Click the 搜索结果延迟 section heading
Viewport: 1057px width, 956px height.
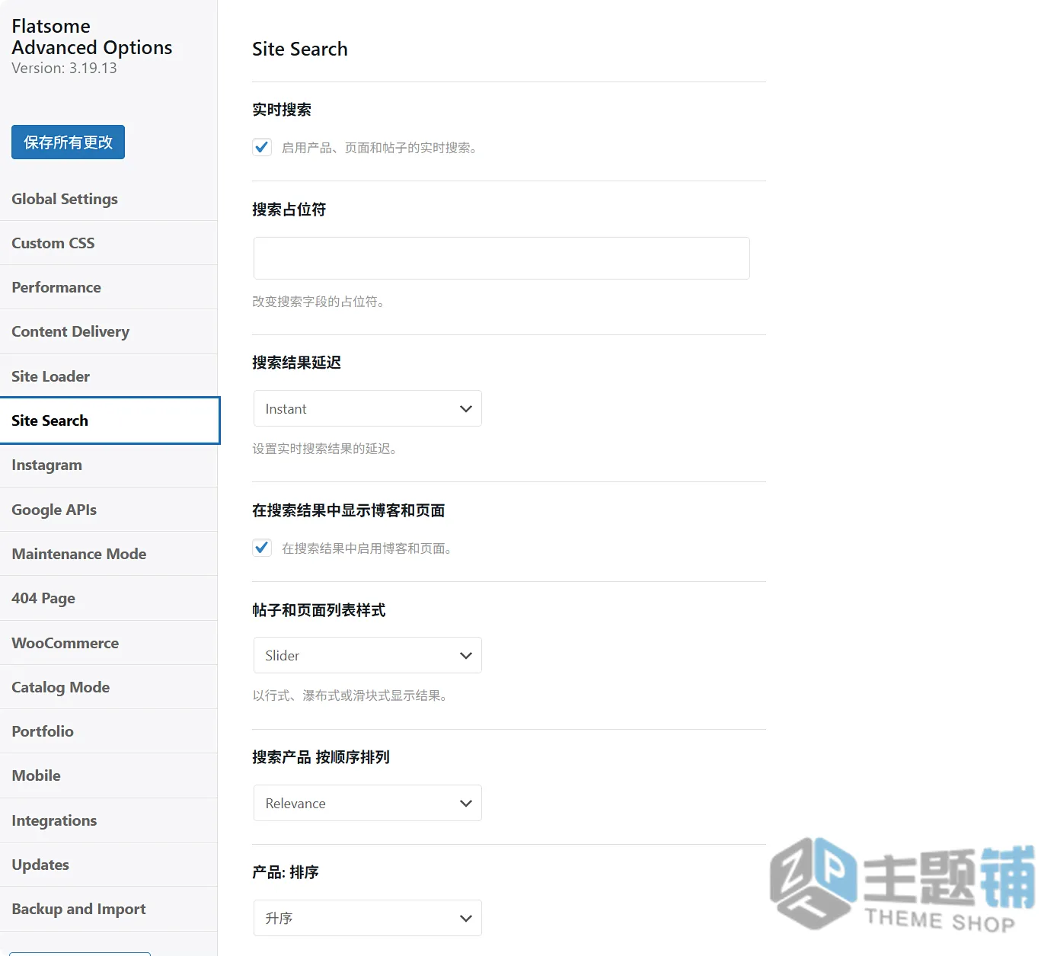[x=296, y=363]
